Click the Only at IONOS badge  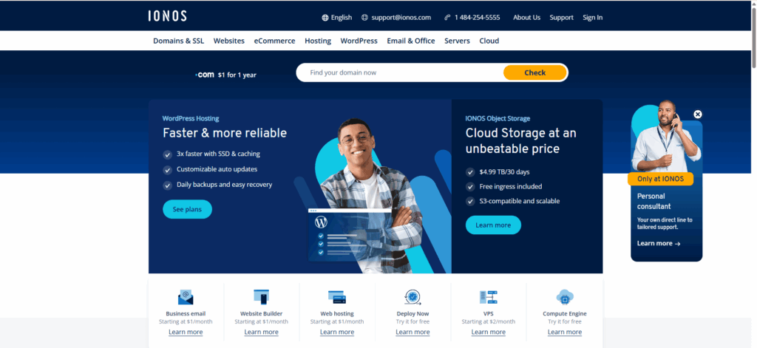click(660, 179)
